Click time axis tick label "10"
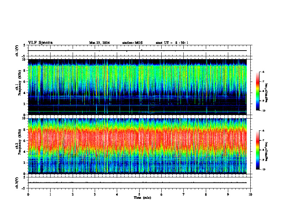The image size is (282, 218). 250,194
